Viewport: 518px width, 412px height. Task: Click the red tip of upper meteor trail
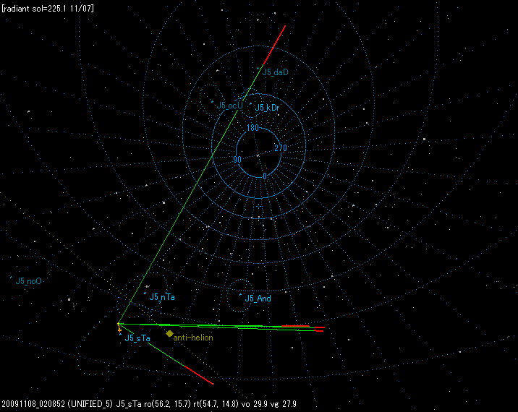[274, 45]
